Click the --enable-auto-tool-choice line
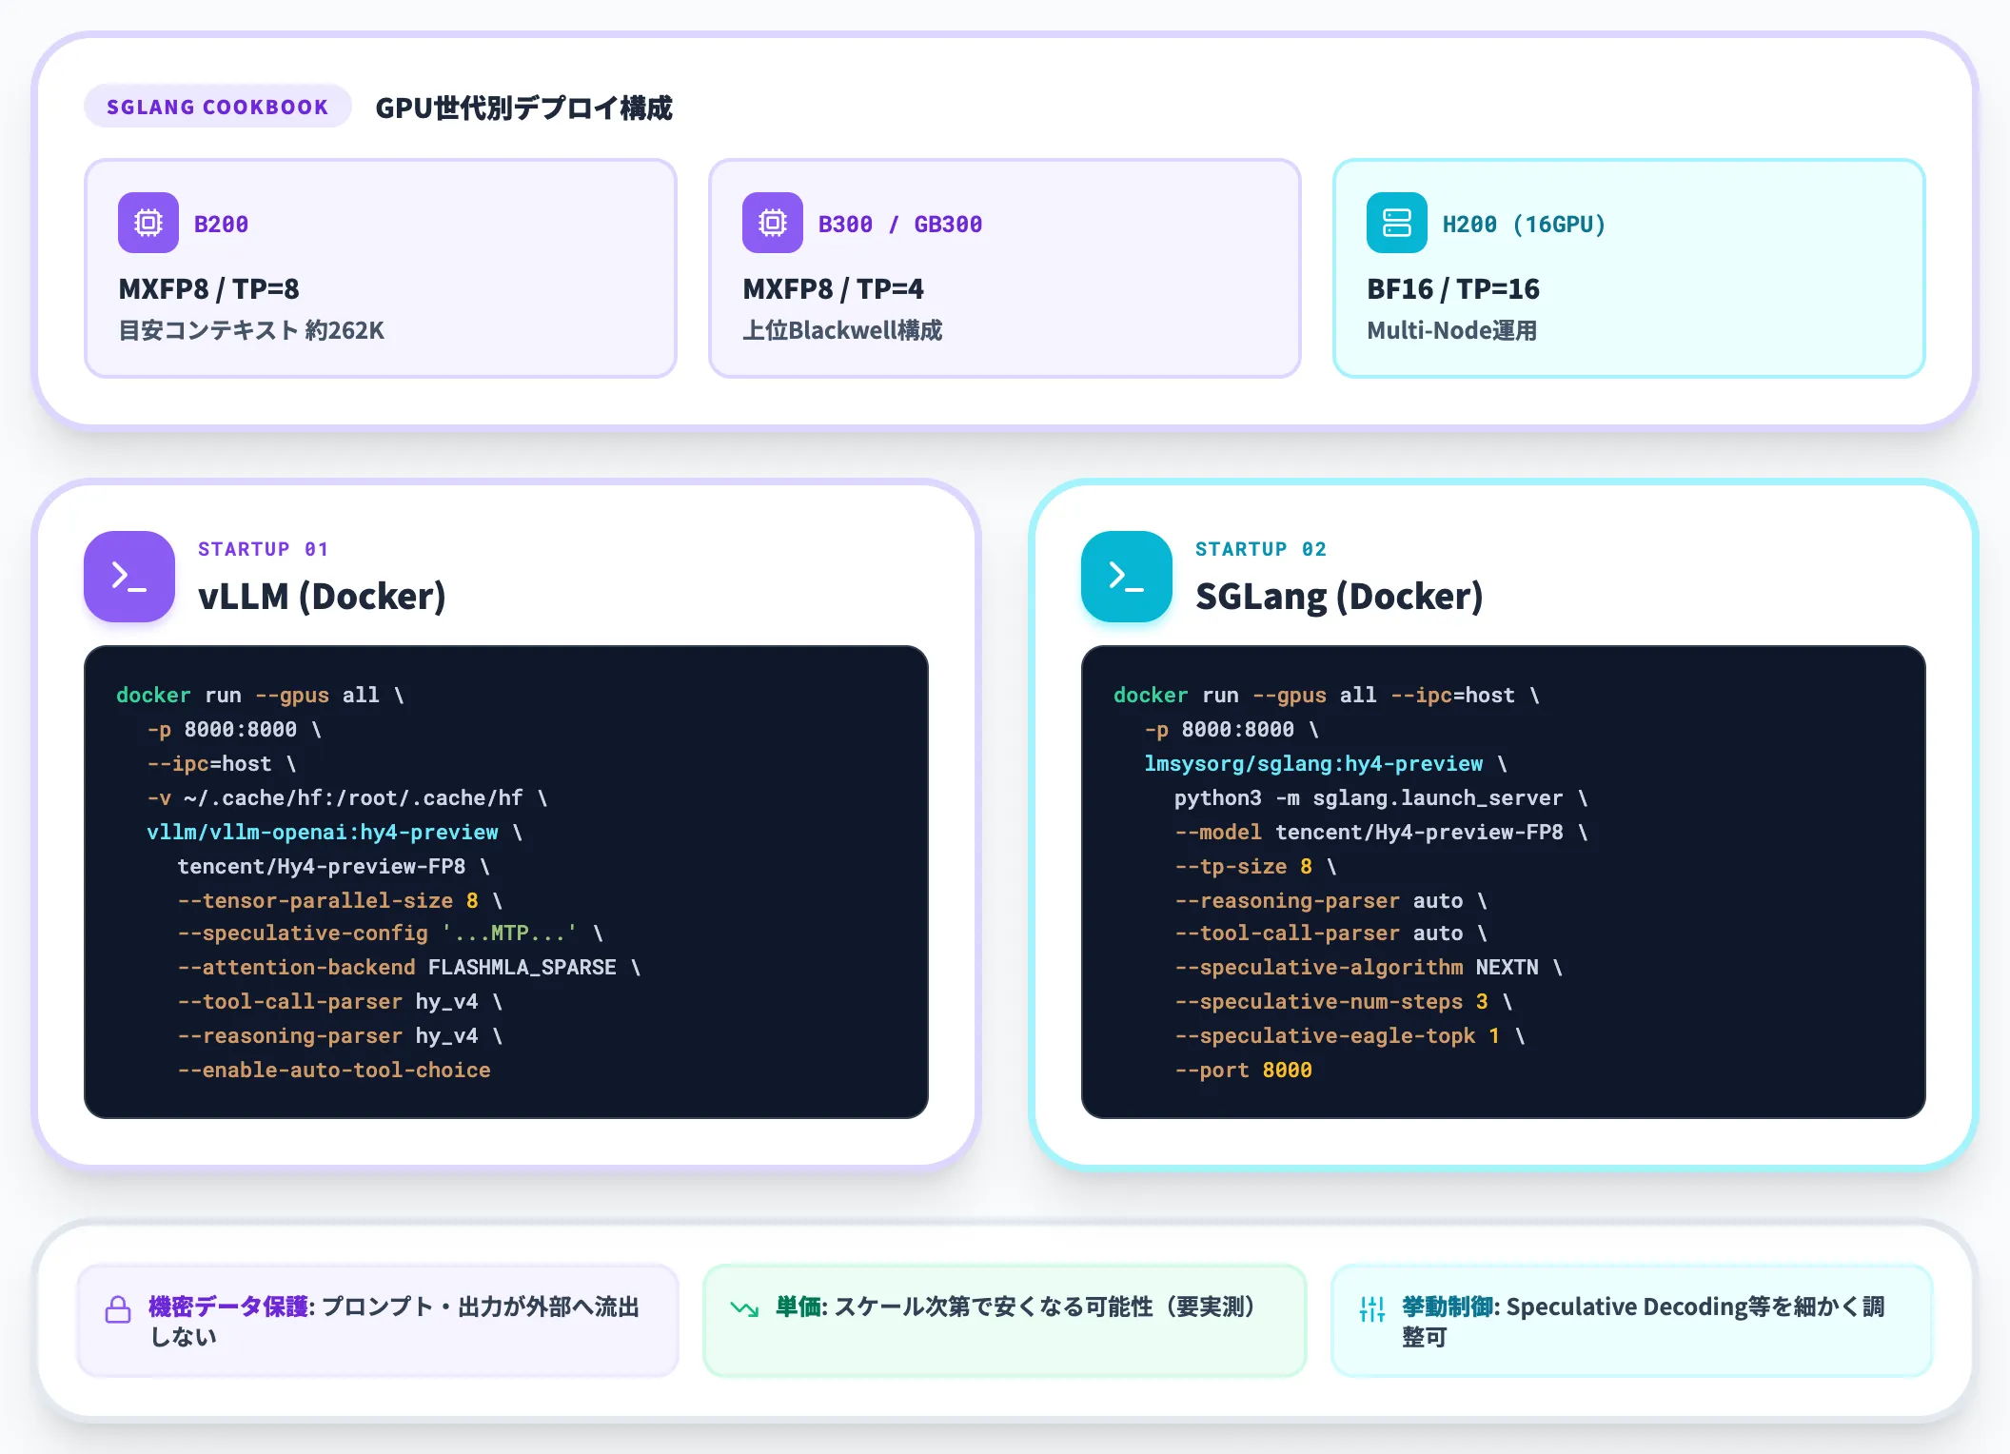 coord(334,1070)
